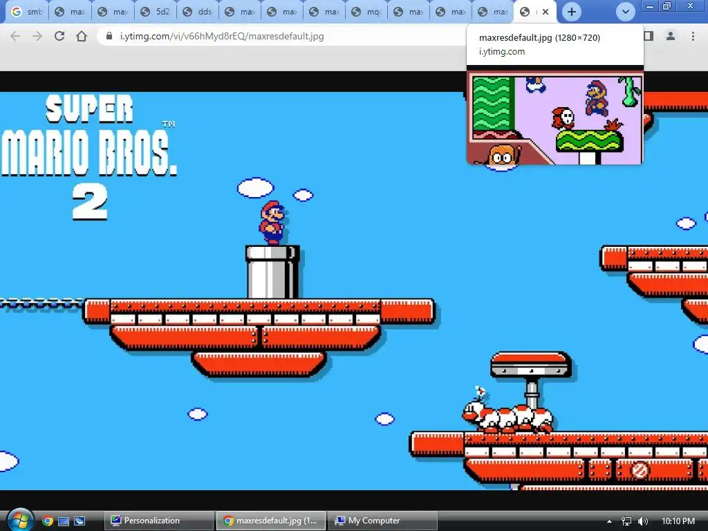Click the 10:10 PM clock

click(678, 521)
